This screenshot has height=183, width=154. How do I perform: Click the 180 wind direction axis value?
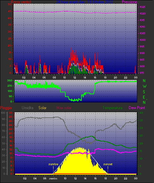(10, 91)
